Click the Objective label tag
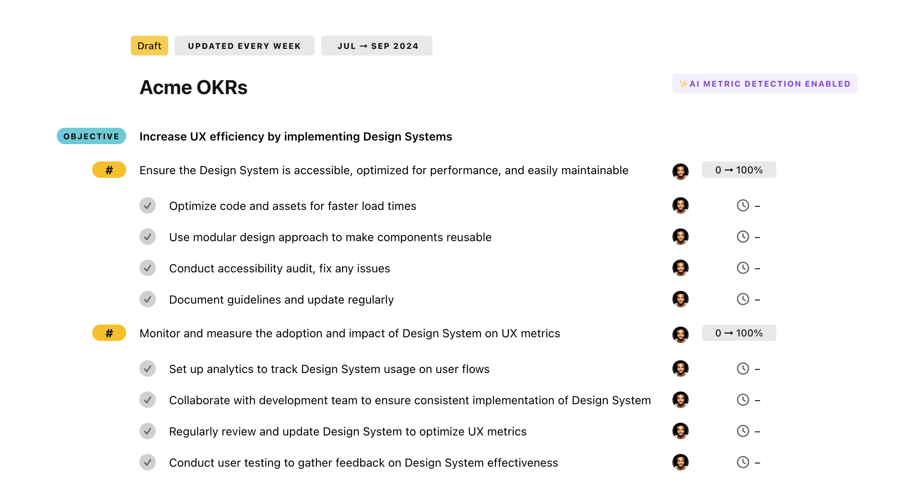The width and height of the screenshot is (903, 479). 91,136
